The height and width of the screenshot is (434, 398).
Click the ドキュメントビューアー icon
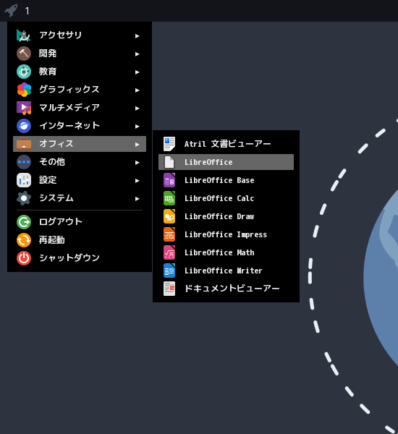[169, 289]
